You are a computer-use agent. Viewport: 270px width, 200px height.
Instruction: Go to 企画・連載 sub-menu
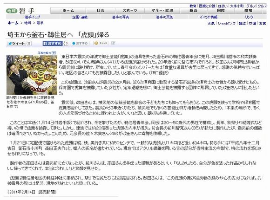point(80,17)
